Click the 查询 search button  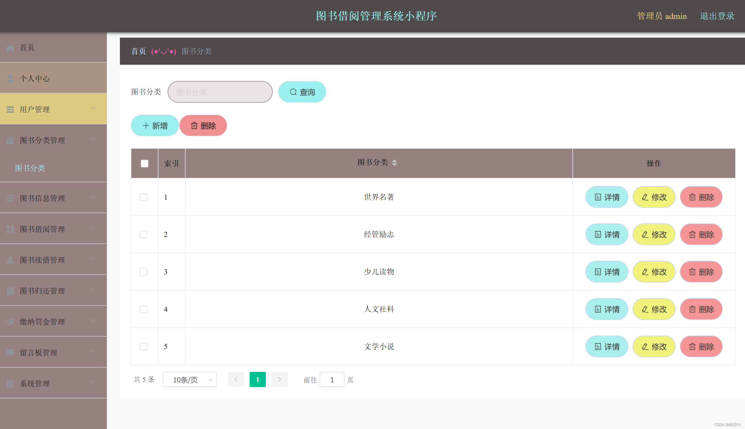tap(302, 92)
